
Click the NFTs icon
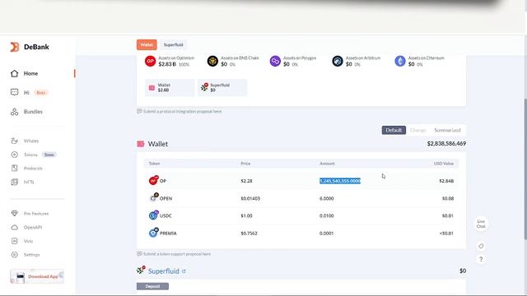click(x=15, y=182)
